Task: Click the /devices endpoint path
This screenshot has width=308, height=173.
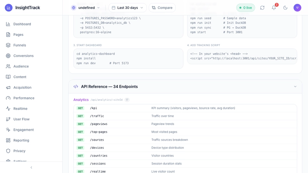Action: (97, 148)
